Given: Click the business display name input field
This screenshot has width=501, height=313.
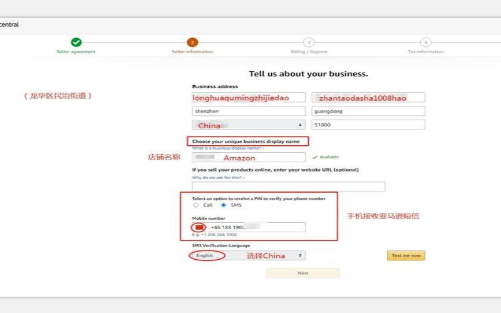Looking at the screenshot, I should (x=249, y=157).
